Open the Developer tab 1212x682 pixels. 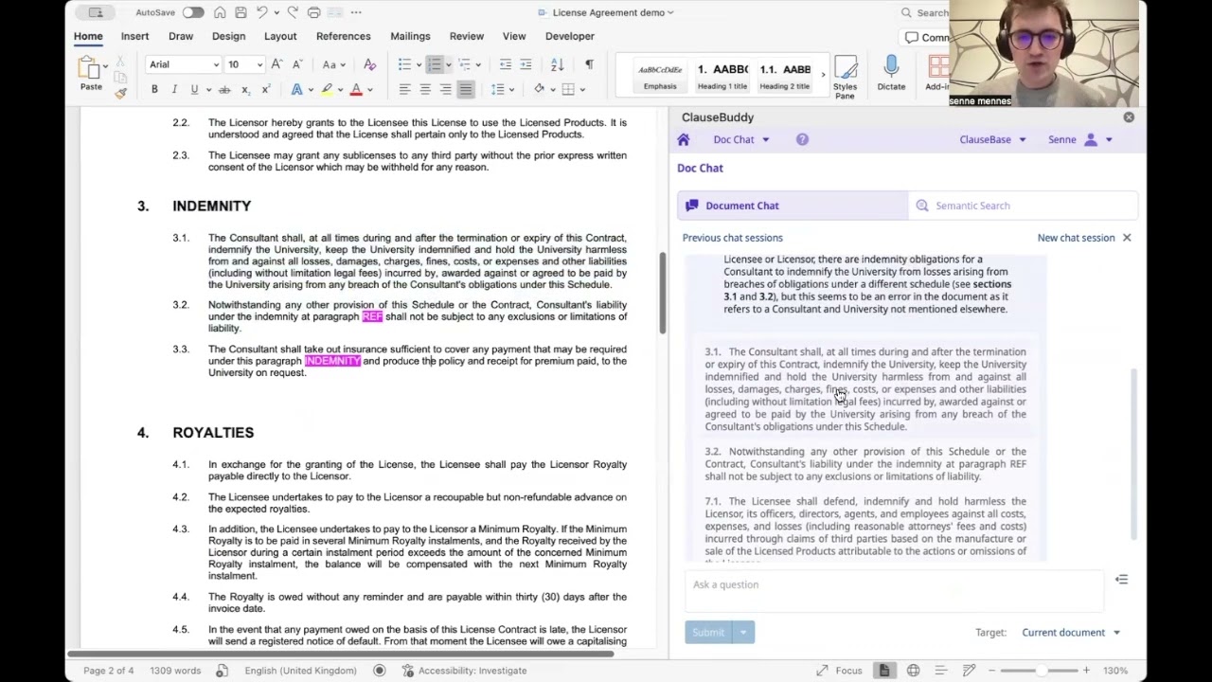pos(570,36)
